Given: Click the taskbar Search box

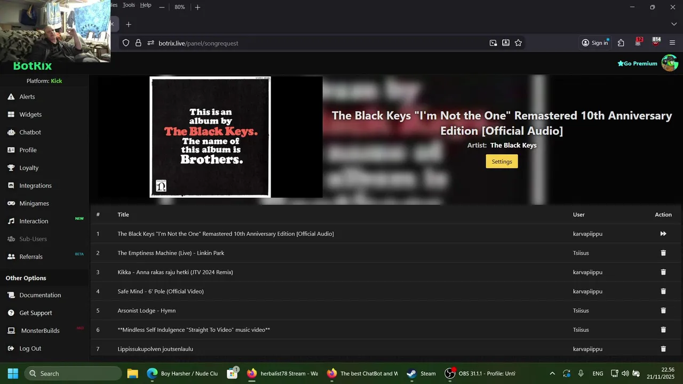Looking at the screenshot, I should pos(73,373).
